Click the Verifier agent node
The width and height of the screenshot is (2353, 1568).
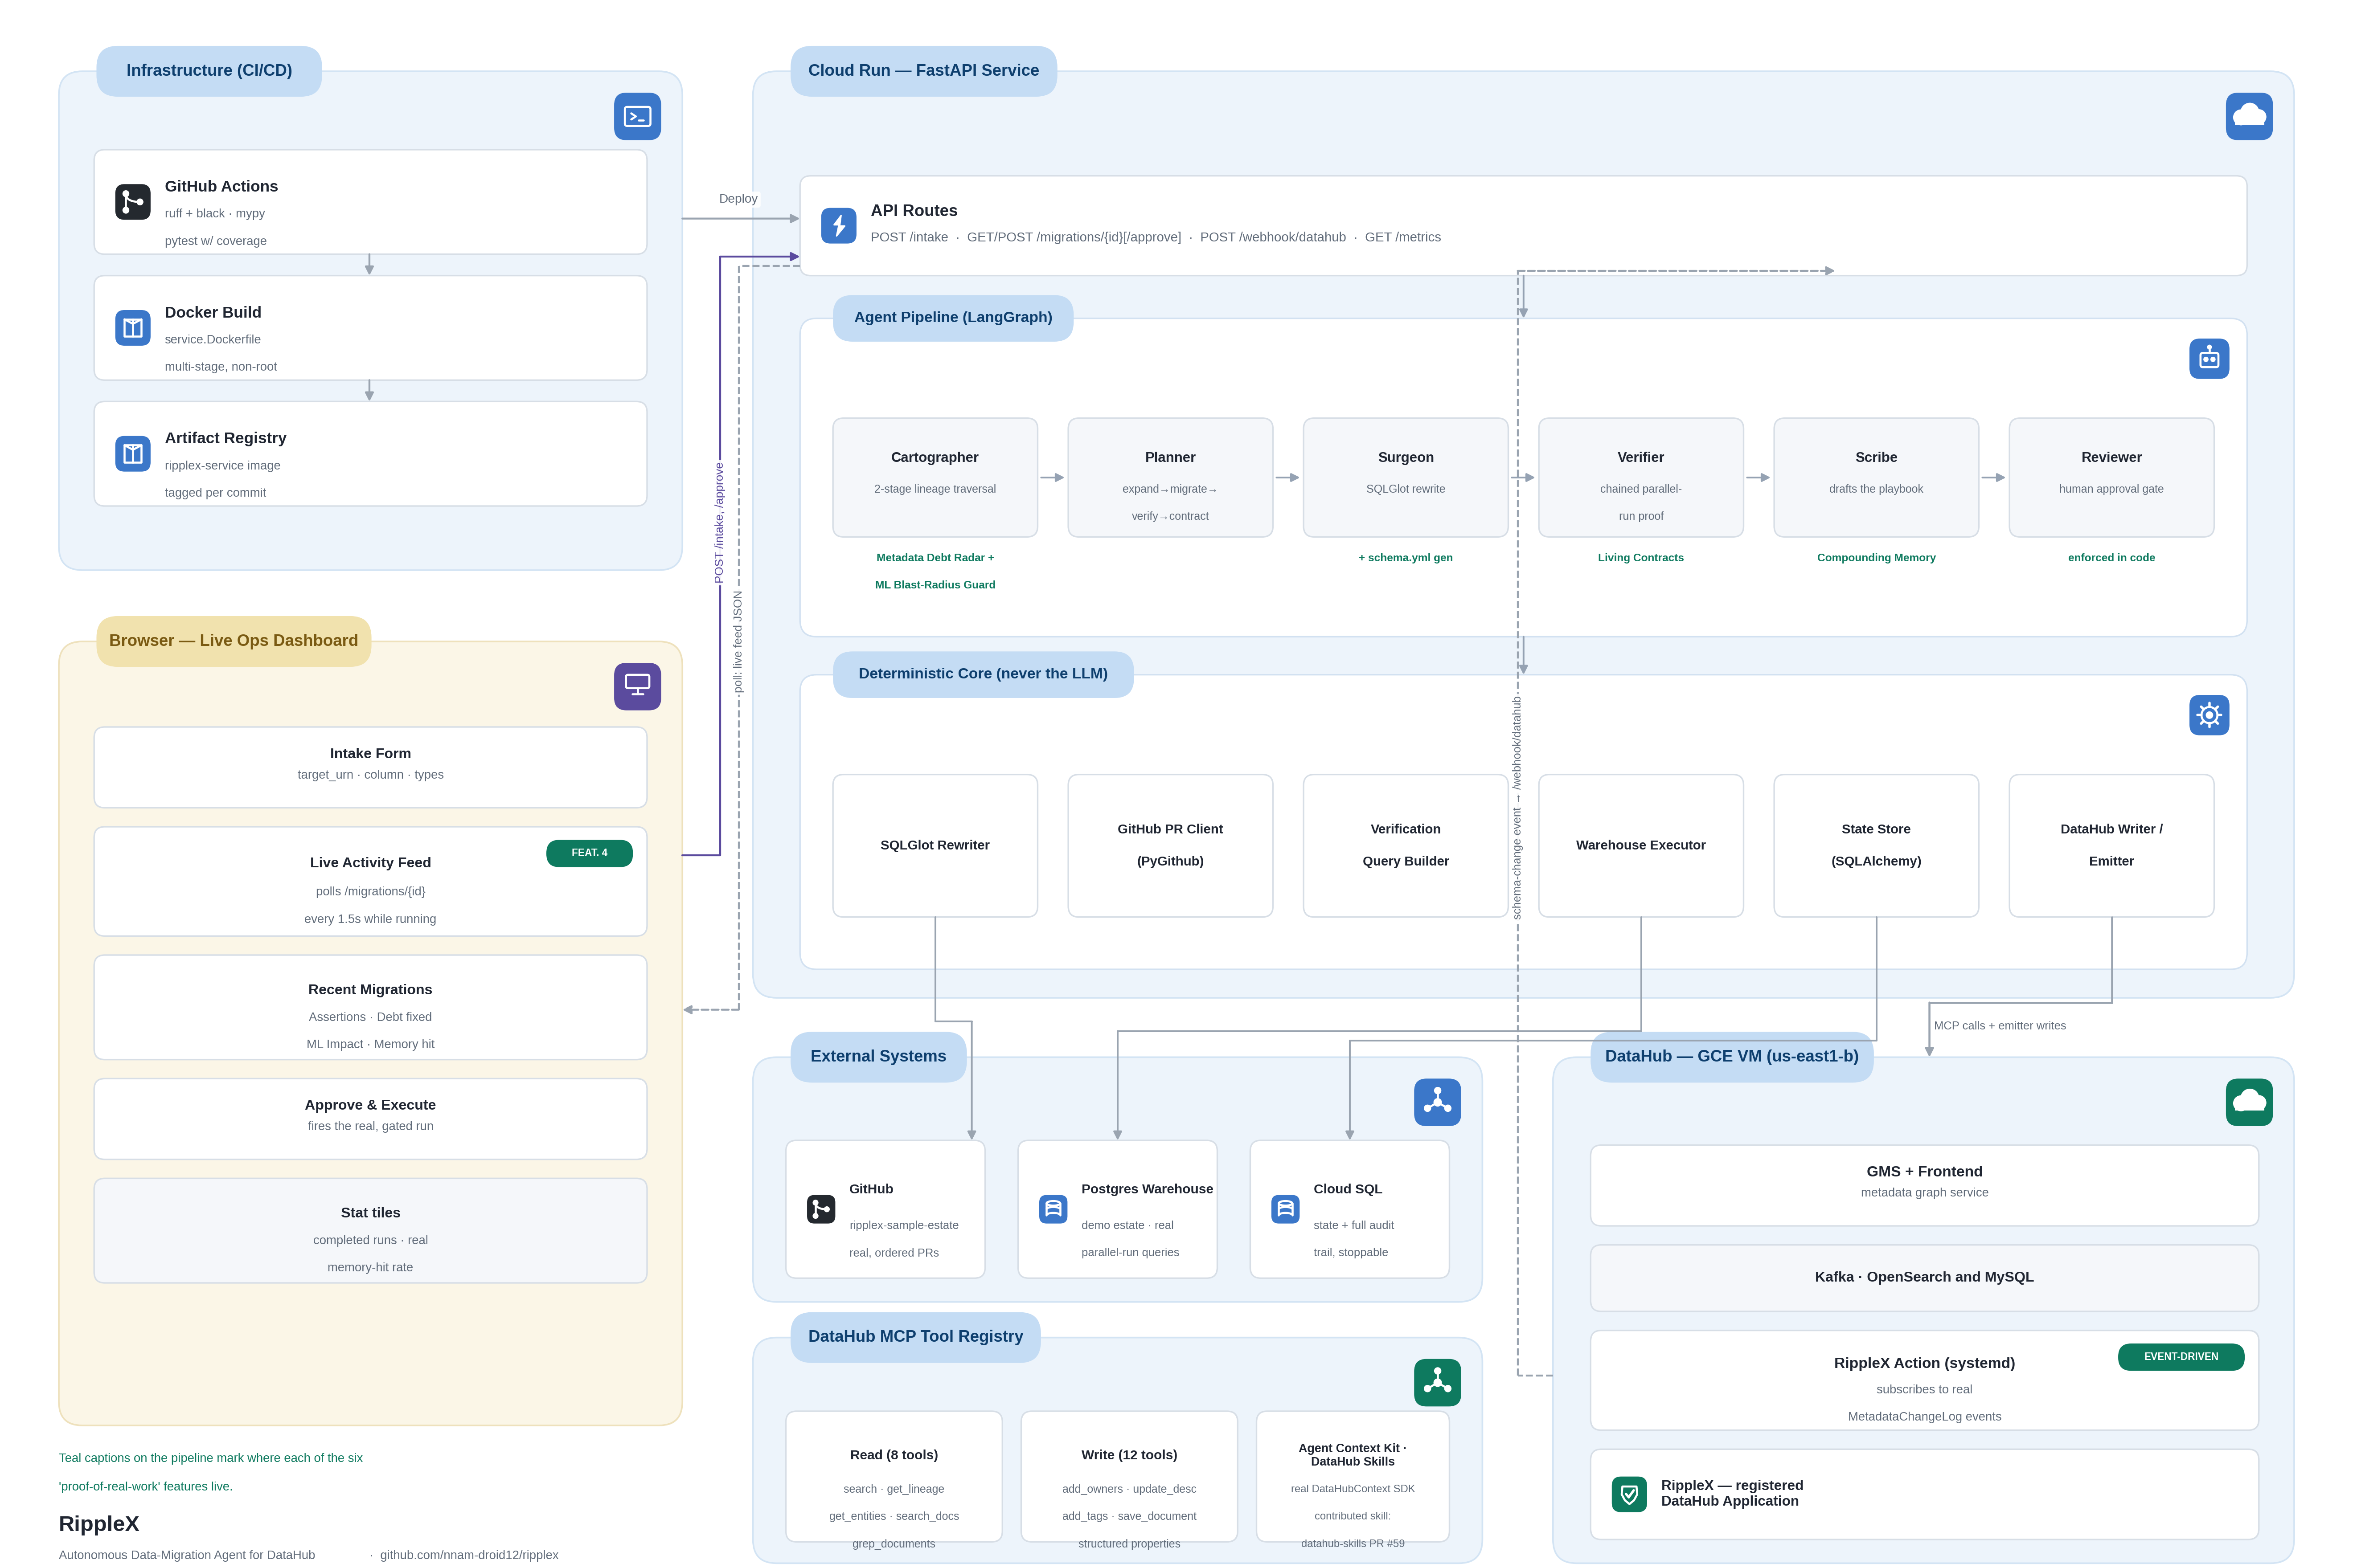click(1641, 478)
